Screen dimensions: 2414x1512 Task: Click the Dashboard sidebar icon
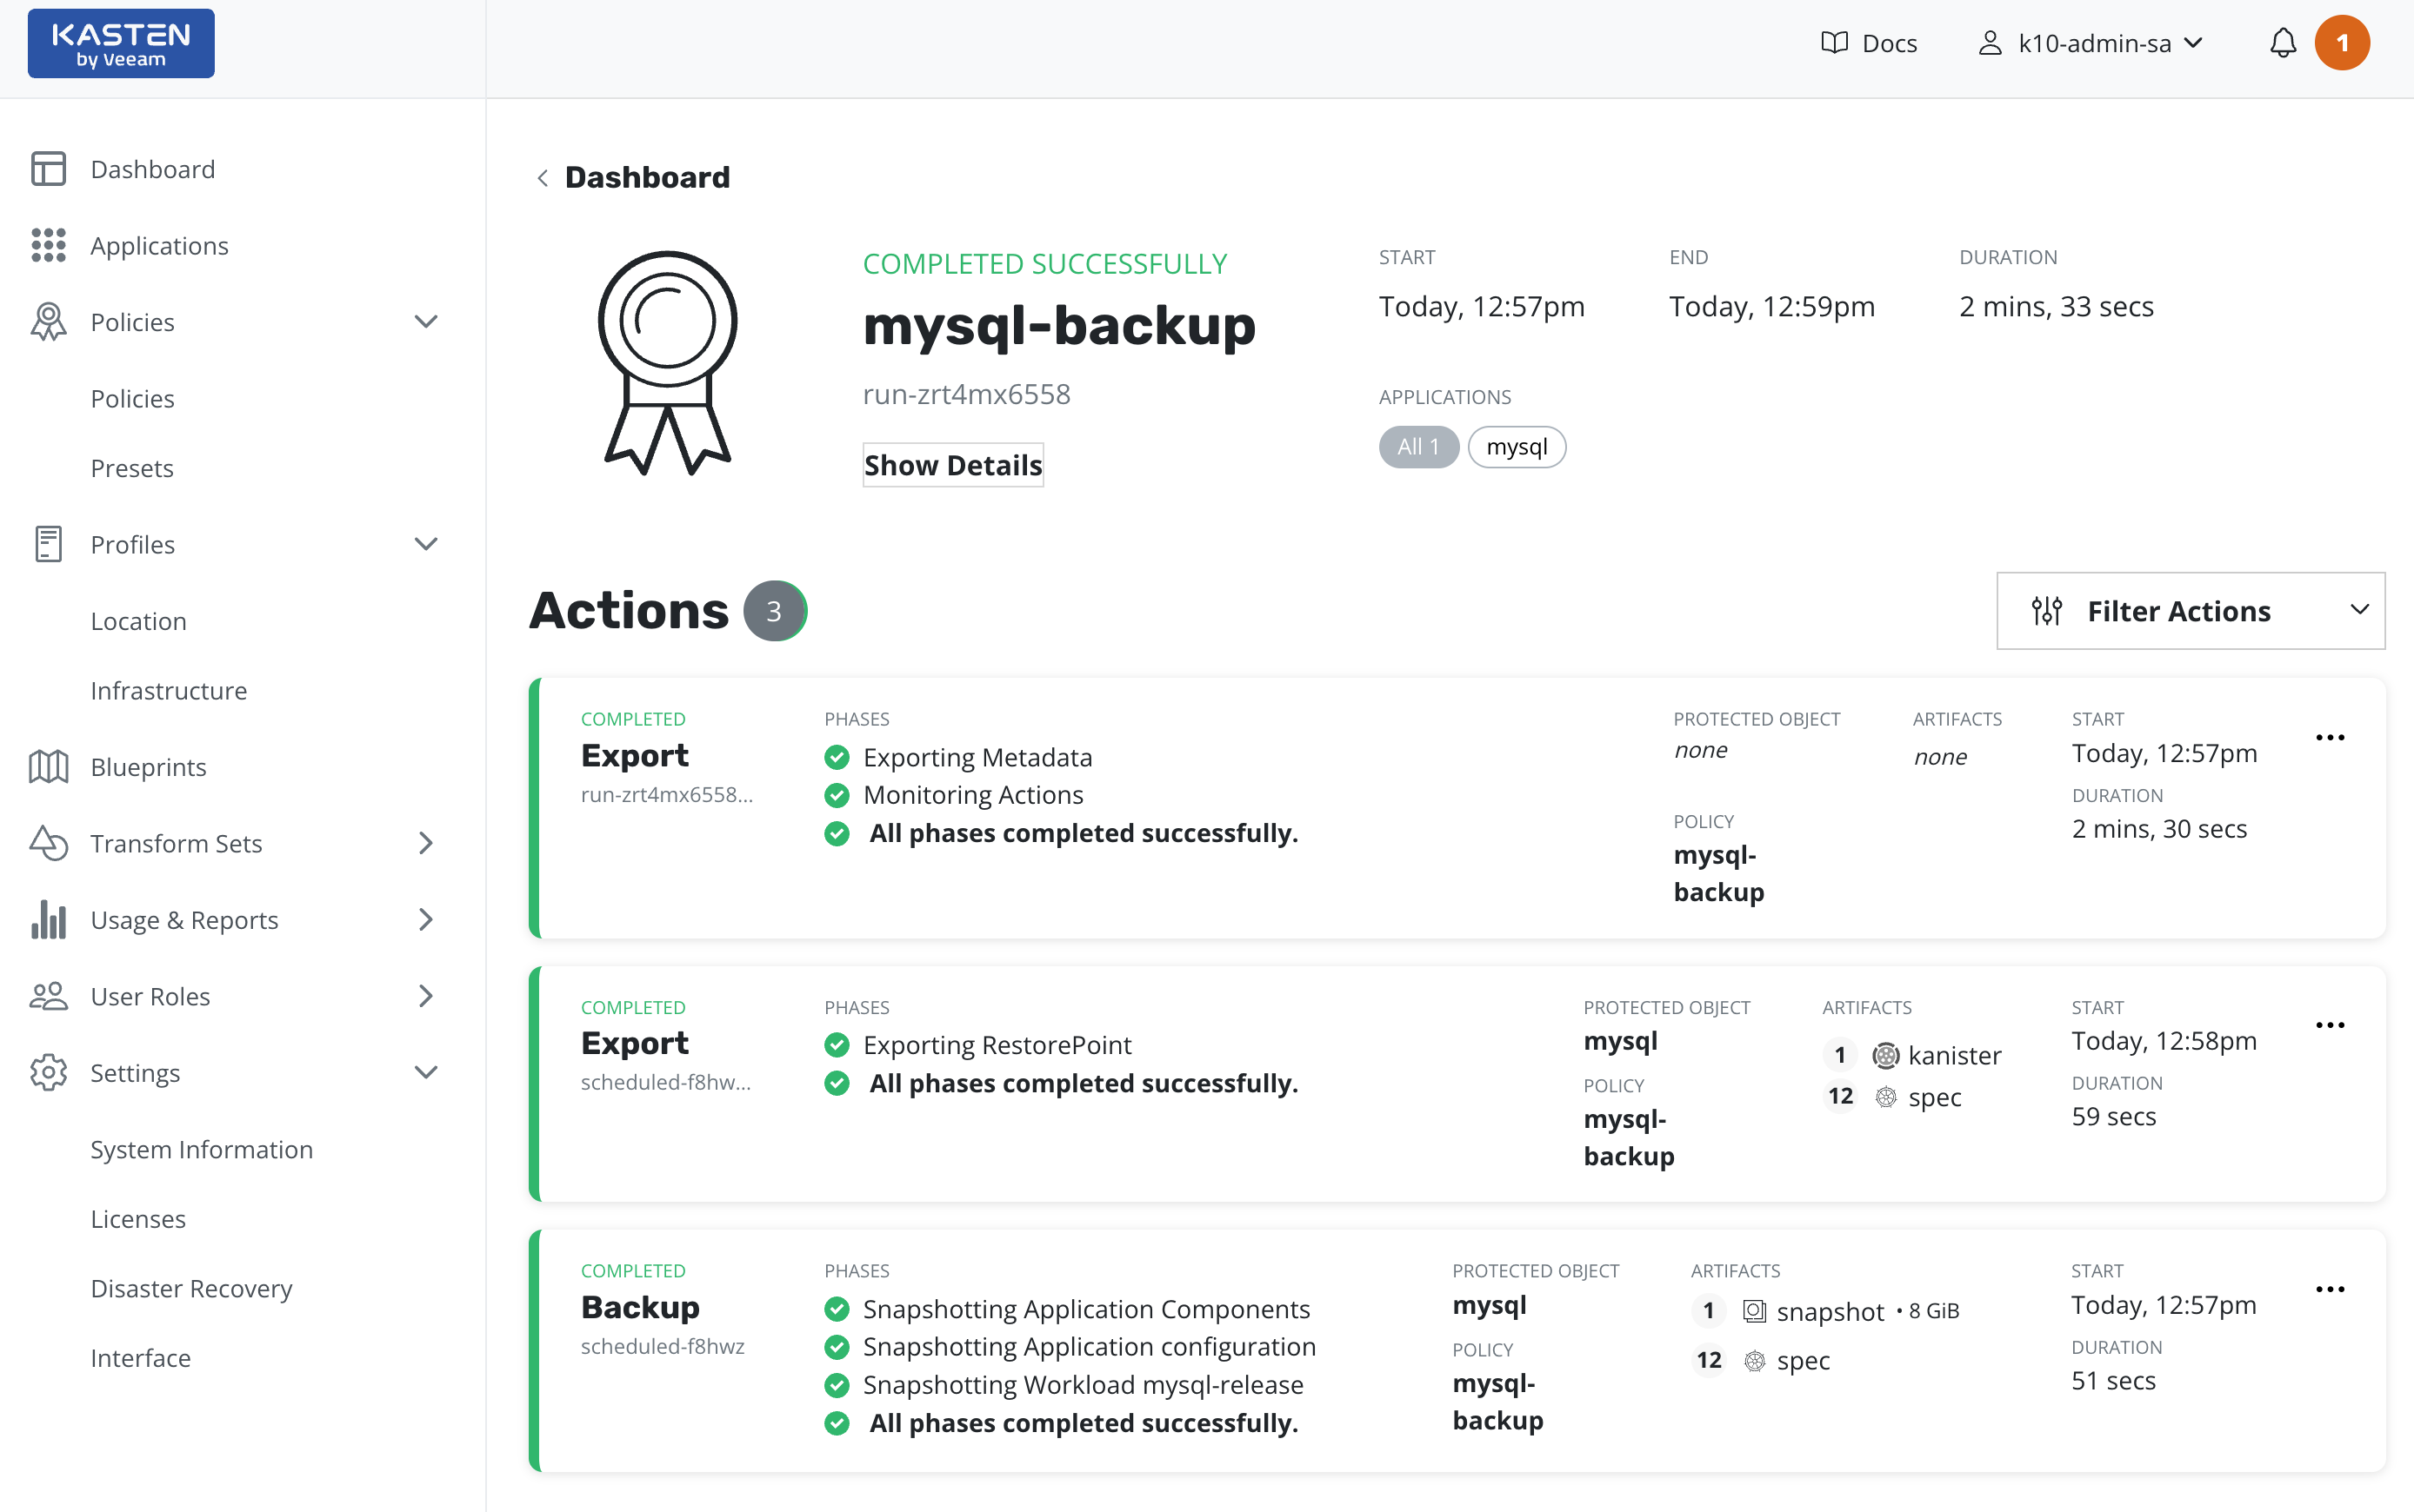click(48, 169)
